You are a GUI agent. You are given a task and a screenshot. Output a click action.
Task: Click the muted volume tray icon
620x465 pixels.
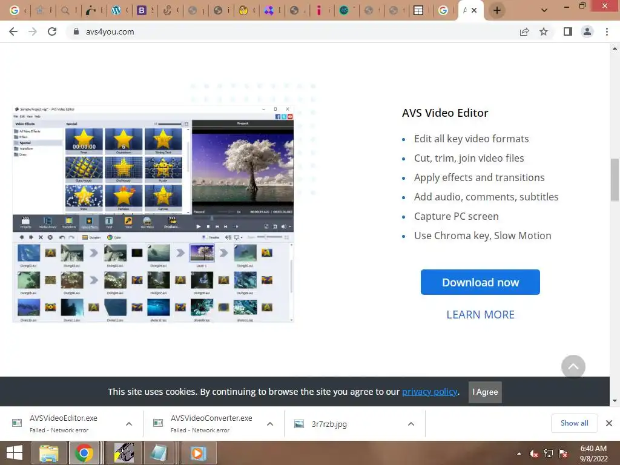click(534, 453)
